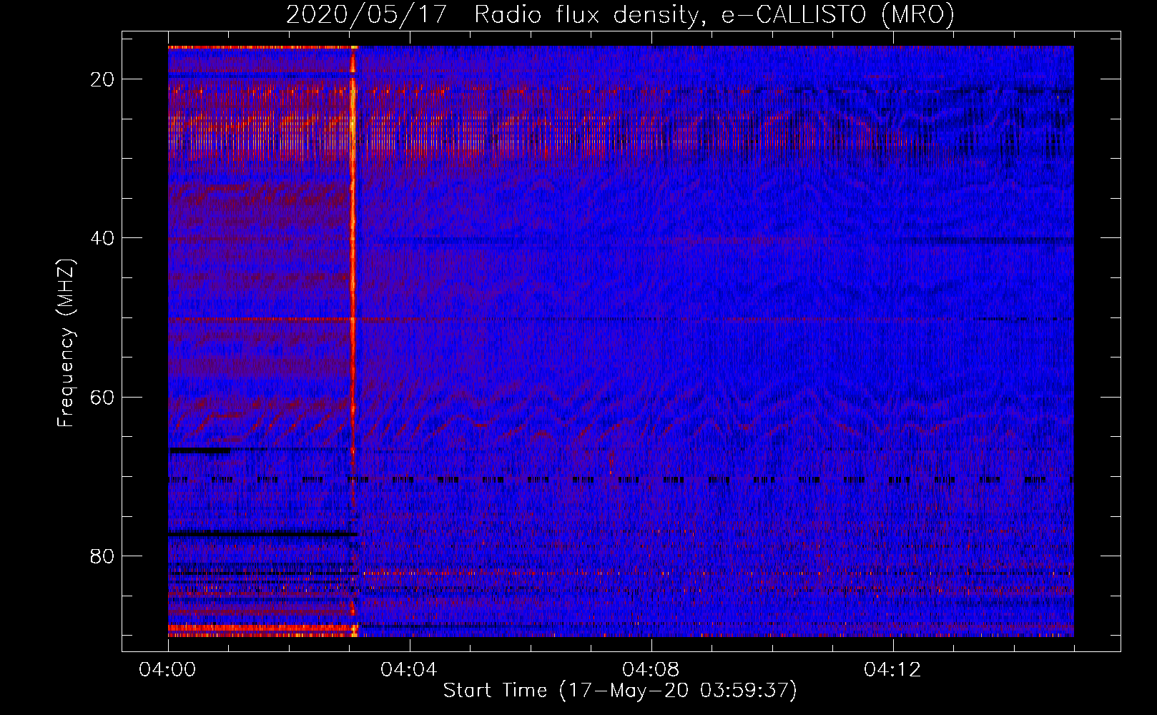
Task: Click the y-axis label 'Frequency (MHZ)'
Action: pos(66,343)
